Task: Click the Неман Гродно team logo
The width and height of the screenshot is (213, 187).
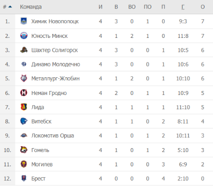Action: [x=24, y=93]
